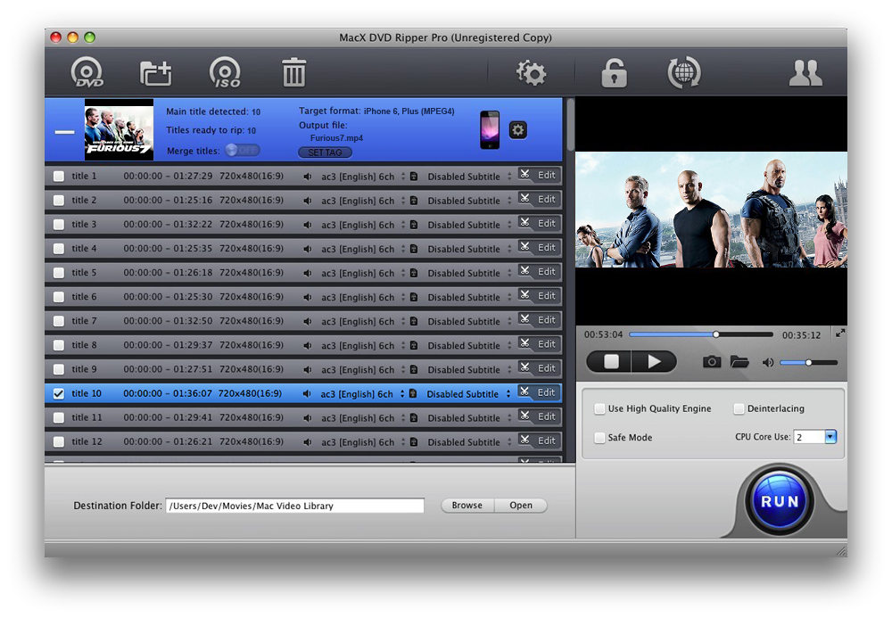Check the title 8 checkbox
892x618 pixels.
click(59, 345)
